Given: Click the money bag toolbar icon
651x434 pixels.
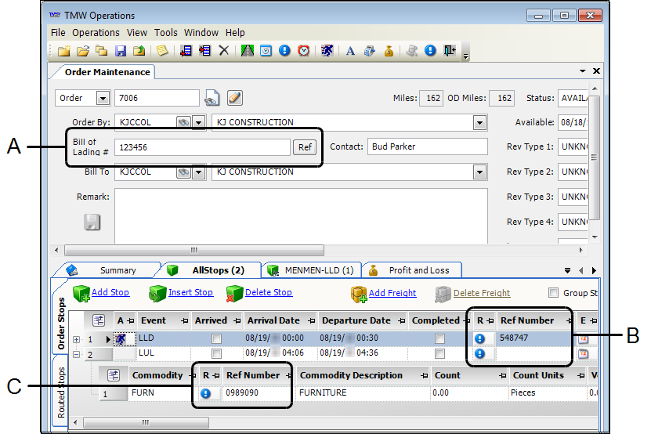Looking at the screenshot, I should coord(389,51).
